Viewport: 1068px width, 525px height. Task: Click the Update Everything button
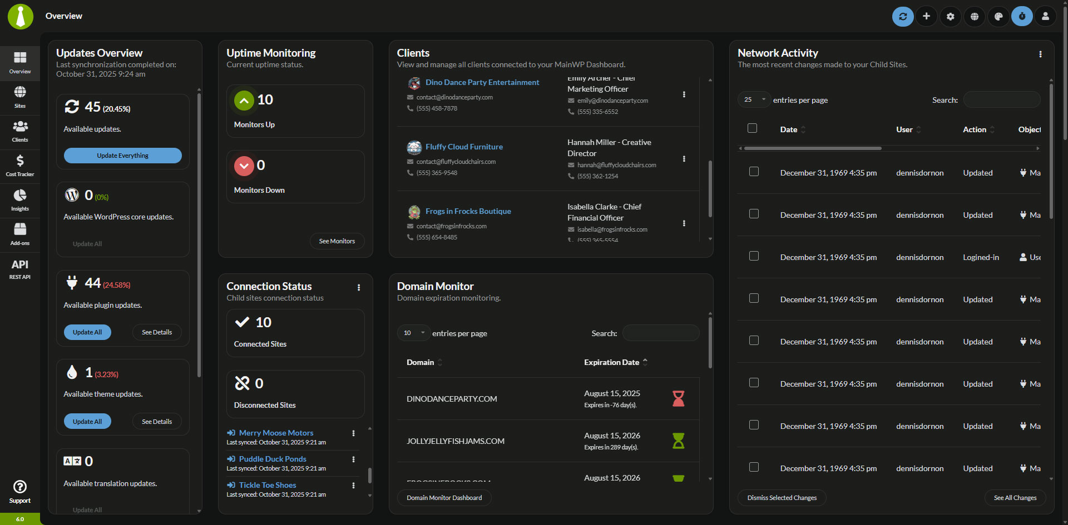[x=123, y=156]
